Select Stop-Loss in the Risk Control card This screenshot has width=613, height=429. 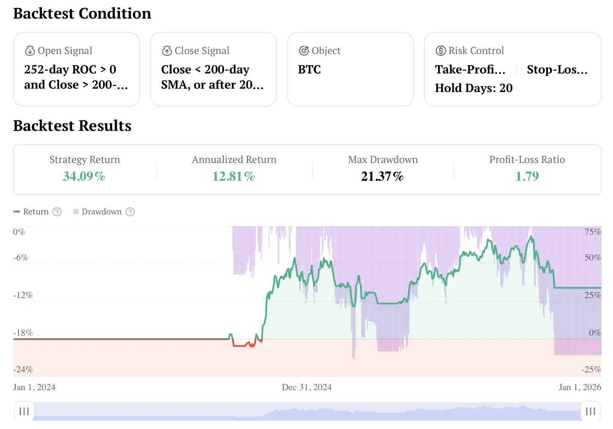(x=557, y=69)
